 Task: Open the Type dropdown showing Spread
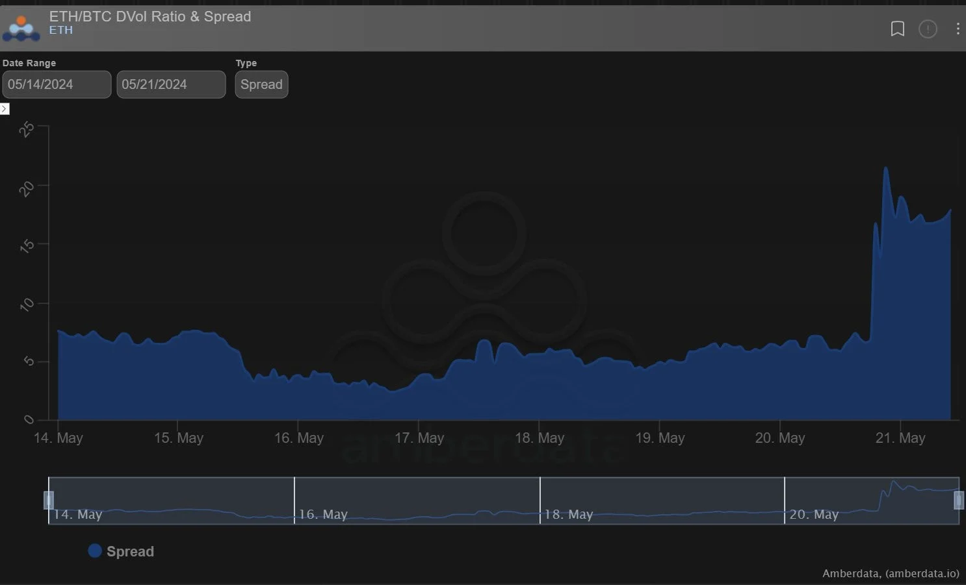click(261, 84)
